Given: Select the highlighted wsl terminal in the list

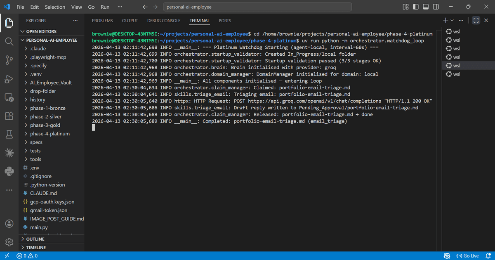Looking at the screenshot, I should coord(454,65).
